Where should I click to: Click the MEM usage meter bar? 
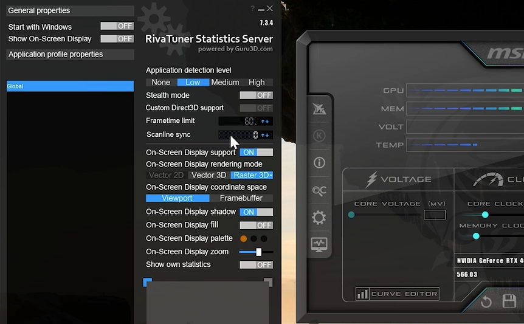(465, 109)
